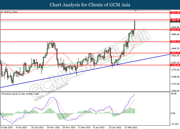The height and width of the screenshot is (129, 180).
Task: Click the 1870.15 price level label
Action: click(x=175, y=42)
